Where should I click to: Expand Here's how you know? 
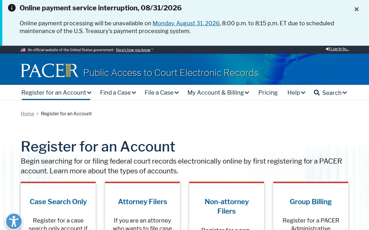(x=135, y=50)
